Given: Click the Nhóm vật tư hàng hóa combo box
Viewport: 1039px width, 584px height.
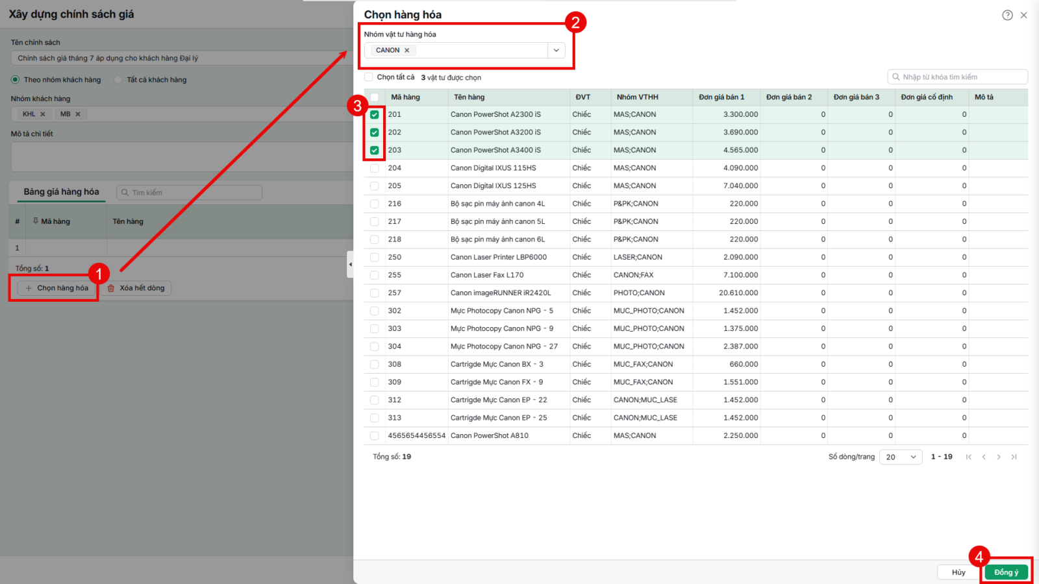Looking at the screenshot, I should click(x=464, y=50).
